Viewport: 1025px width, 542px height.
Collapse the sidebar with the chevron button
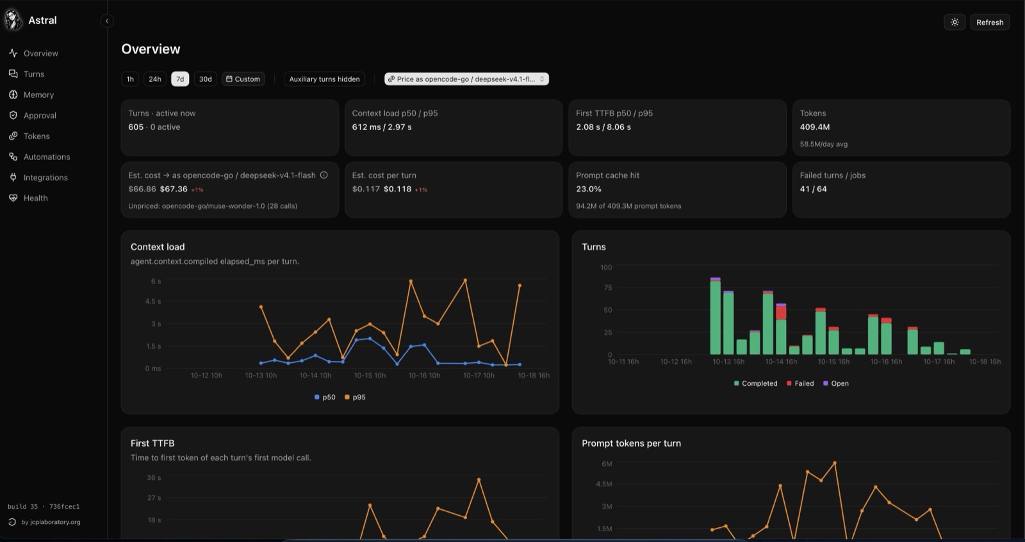pyautogui.click(x=107, y=21)
